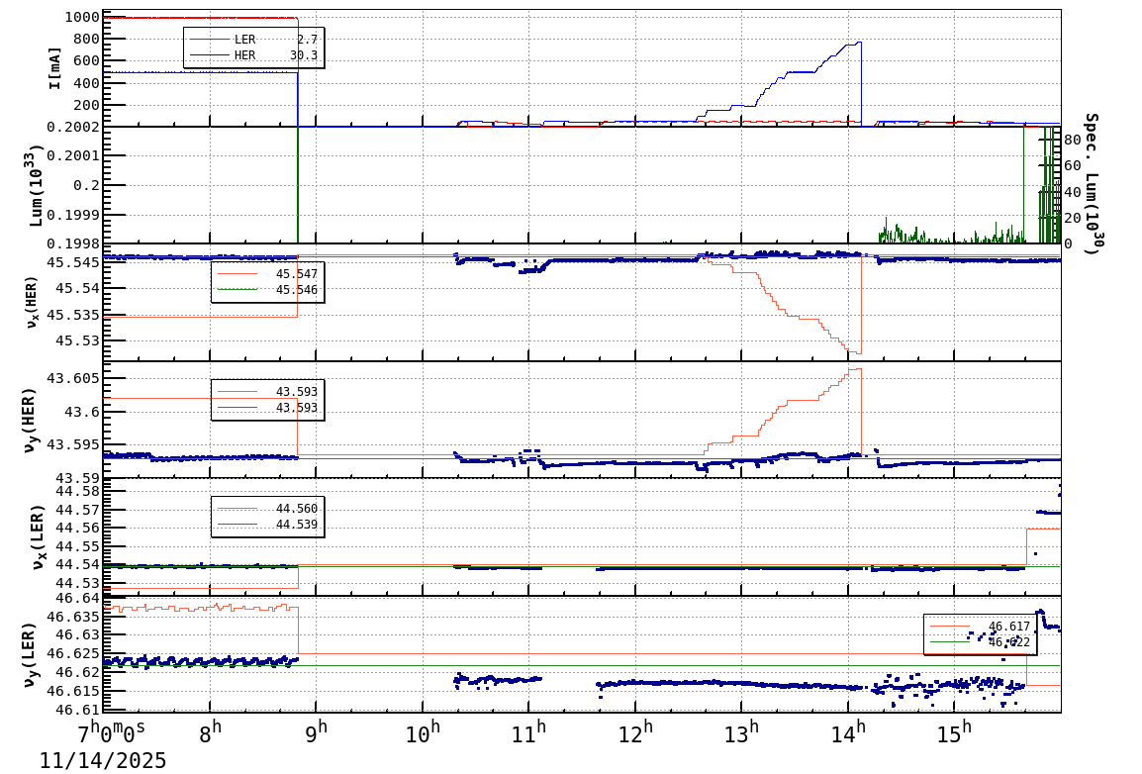
Task: Click the 9h time axis label
Action: click(317, 731)
